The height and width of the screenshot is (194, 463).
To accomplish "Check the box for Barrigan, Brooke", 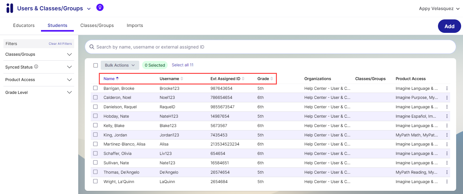I will pos(95,88).
